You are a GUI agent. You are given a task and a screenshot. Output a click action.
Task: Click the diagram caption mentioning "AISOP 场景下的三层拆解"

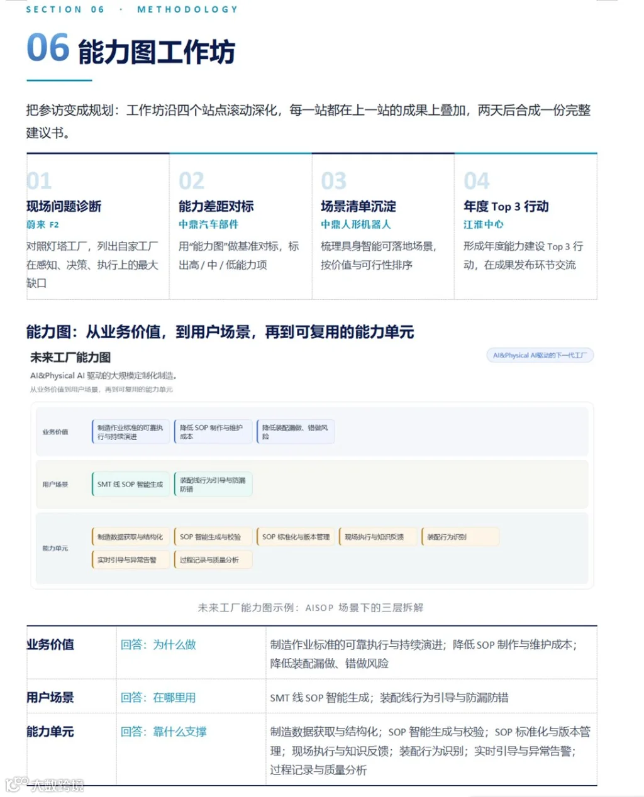(311, 608)
